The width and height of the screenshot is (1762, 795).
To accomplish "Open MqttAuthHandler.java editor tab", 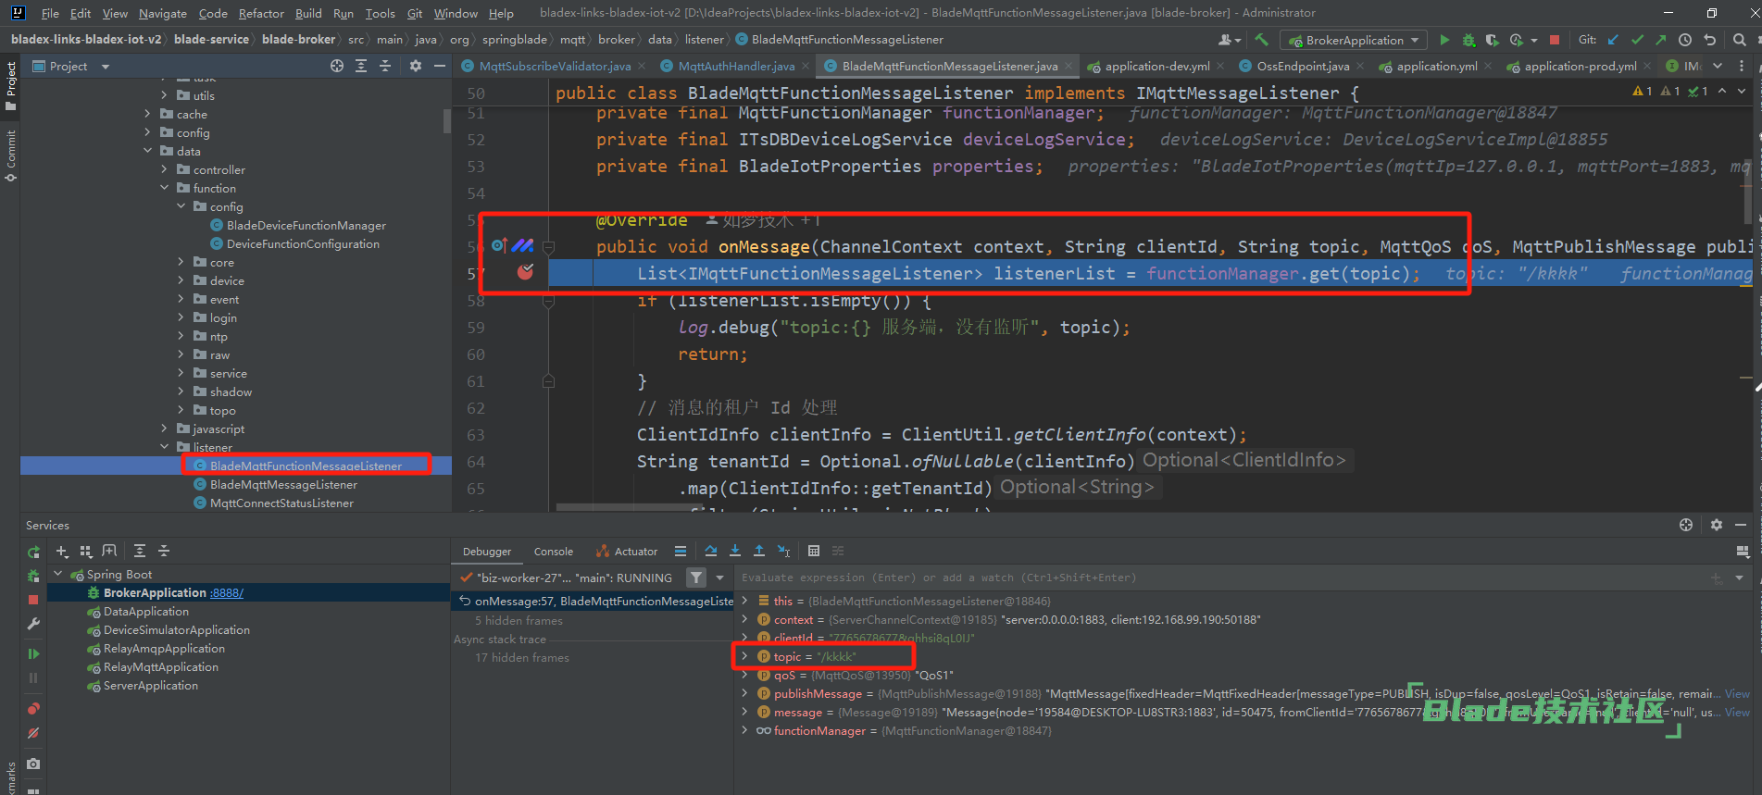I will [736, 66].
